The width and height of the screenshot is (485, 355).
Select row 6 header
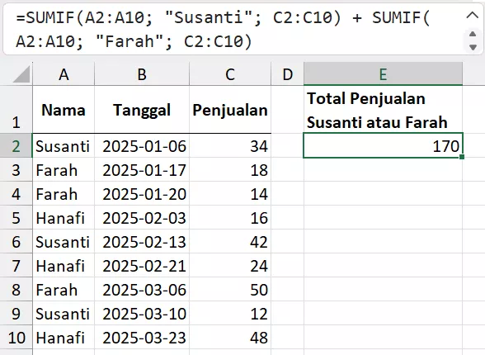[16, 241]
